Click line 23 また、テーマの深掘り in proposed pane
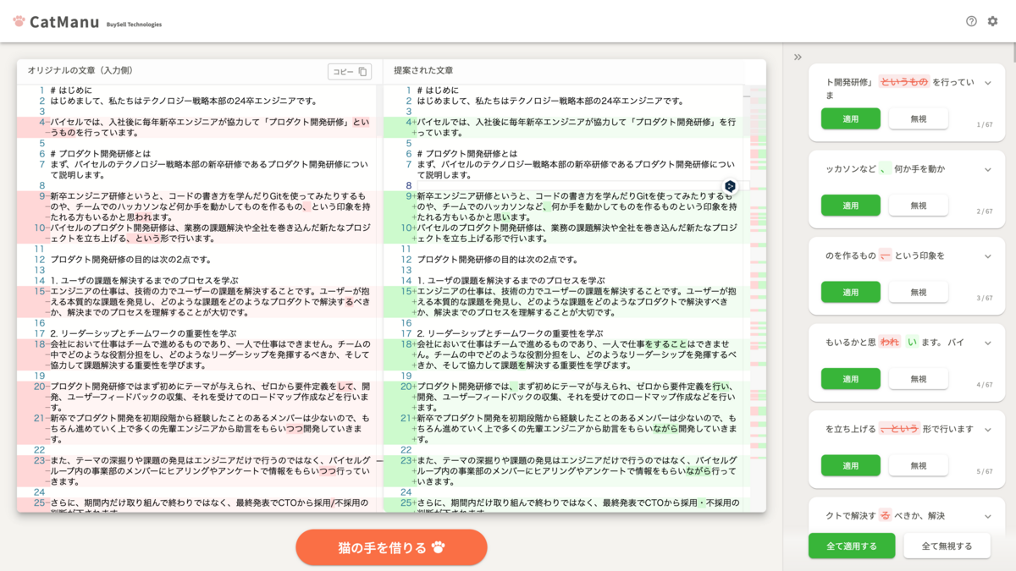This screenshot has width=1016, height=571. click(576, 471)
